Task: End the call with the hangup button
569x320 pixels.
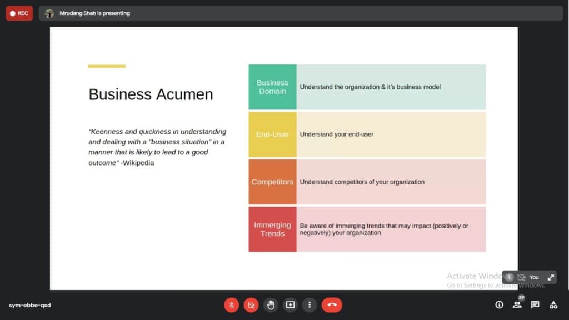Action: 332,304
